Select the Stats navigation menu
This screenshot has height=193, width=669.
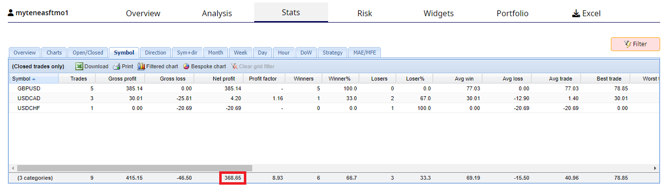point(291,12)
